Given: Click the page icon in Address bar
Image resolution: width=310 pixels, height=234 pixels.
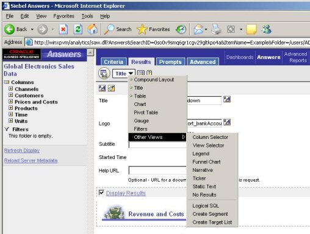Looking at the screenshot, I should coord(29,42).
